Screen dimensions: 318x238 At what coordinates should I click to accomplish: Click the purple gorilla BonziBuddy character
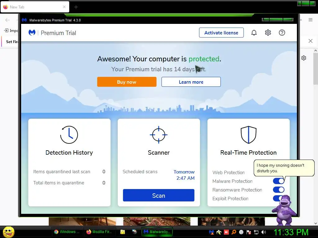pos(284,210)
